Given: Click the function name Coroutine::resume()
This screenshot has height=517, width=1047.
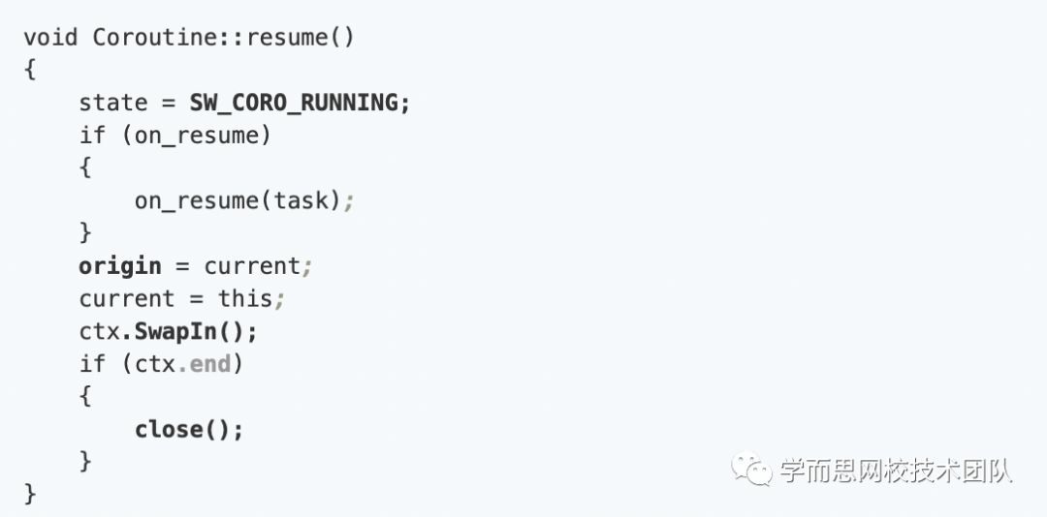Looking at the screenshot, I should tap(224, 38).
